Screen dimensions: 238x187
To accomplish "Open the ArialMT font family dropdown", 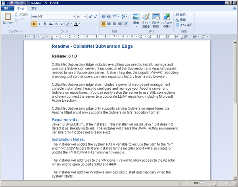I will click(74, 17).
